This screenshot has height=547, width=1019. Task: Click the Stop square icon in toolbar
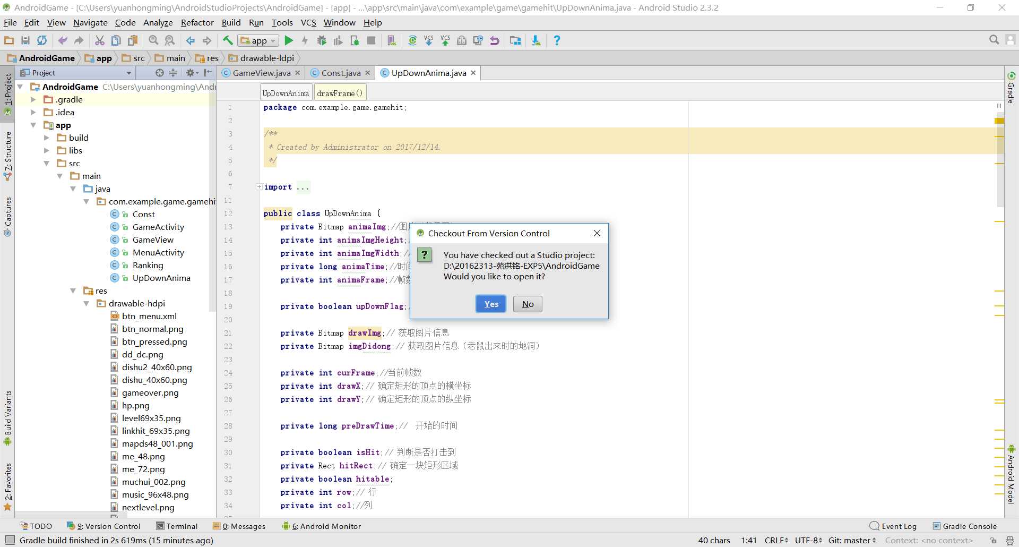[x=372, y=40]
